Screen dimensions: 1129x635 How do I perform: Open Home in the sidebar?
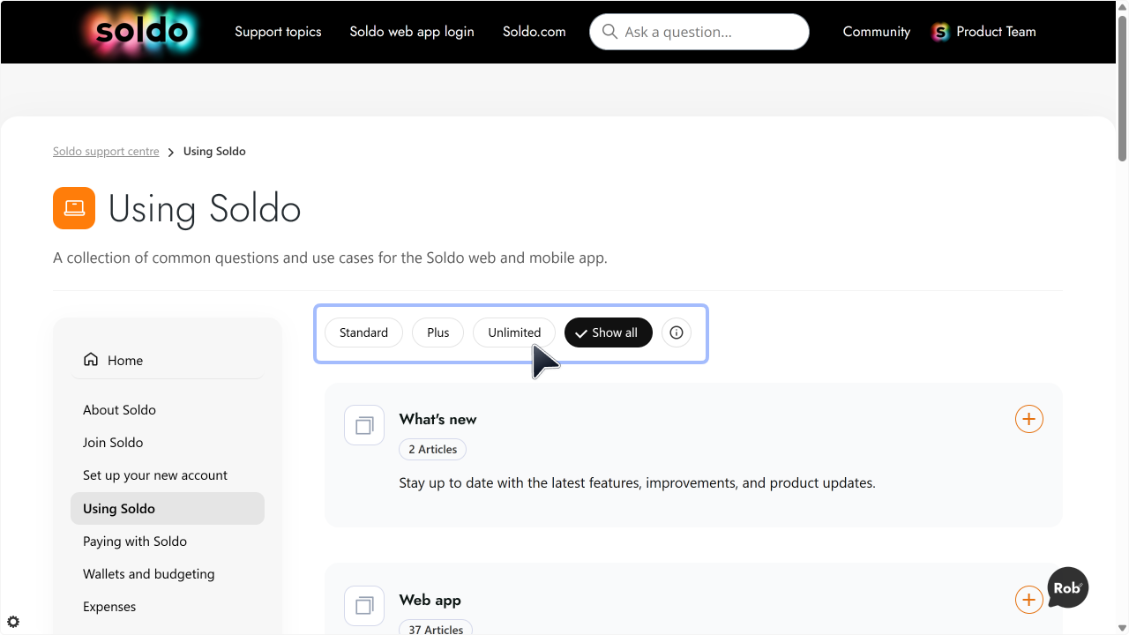(x=168, y=360)
